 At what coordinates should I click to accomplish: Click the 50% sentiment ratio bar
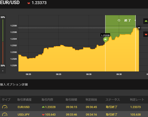tap(3, 41)
